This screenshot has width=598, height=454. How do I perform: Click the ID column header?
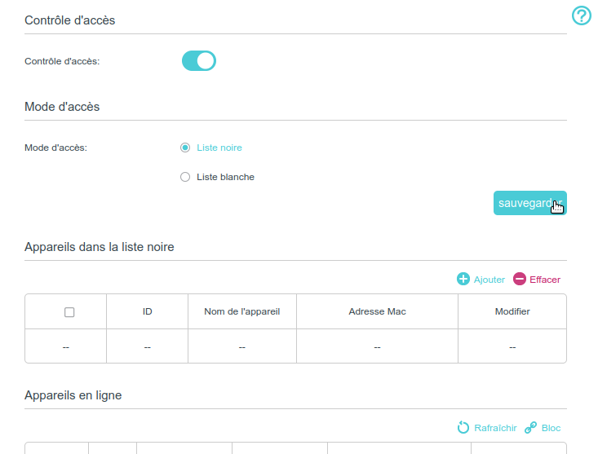(x=147, y=311)
